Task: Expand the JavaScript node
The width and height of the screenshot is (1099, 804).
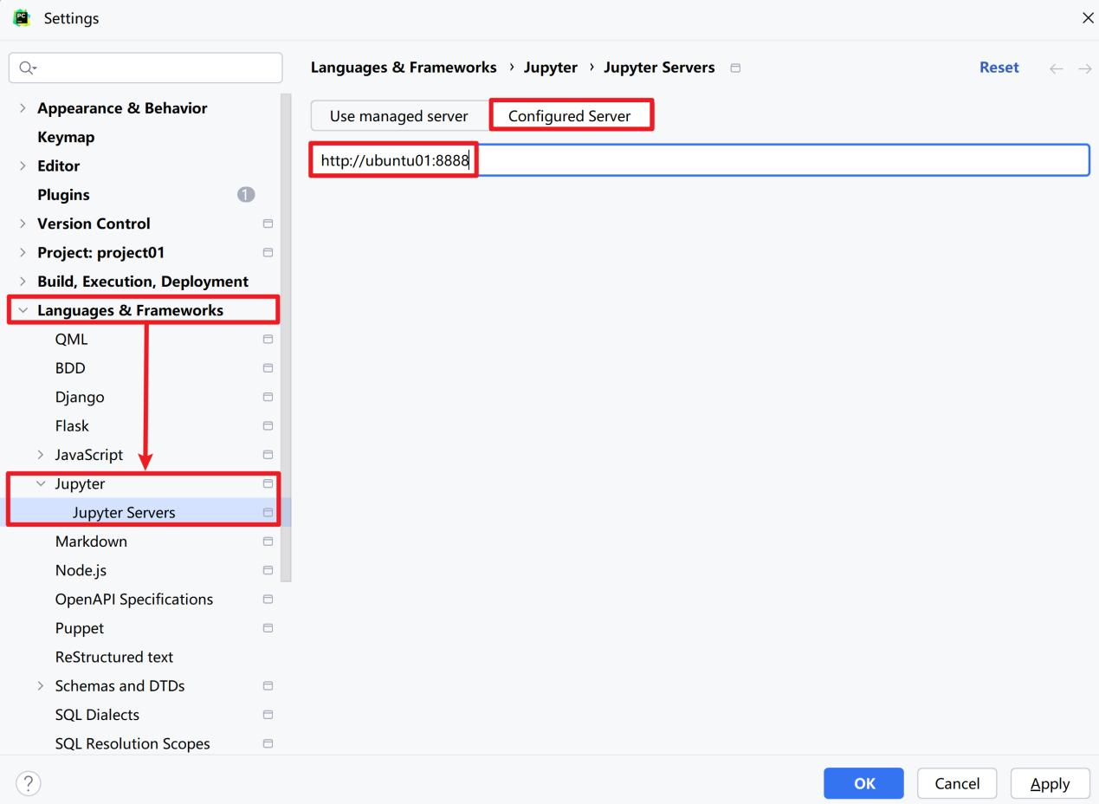Action: pos(41,455)
